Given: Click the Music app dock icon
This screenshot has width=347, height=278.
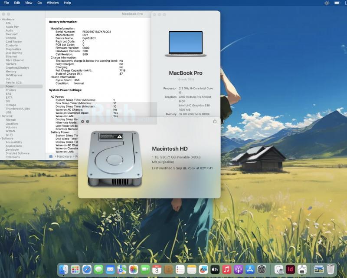Looking at the screenshot, I should [x=226, y=269].
